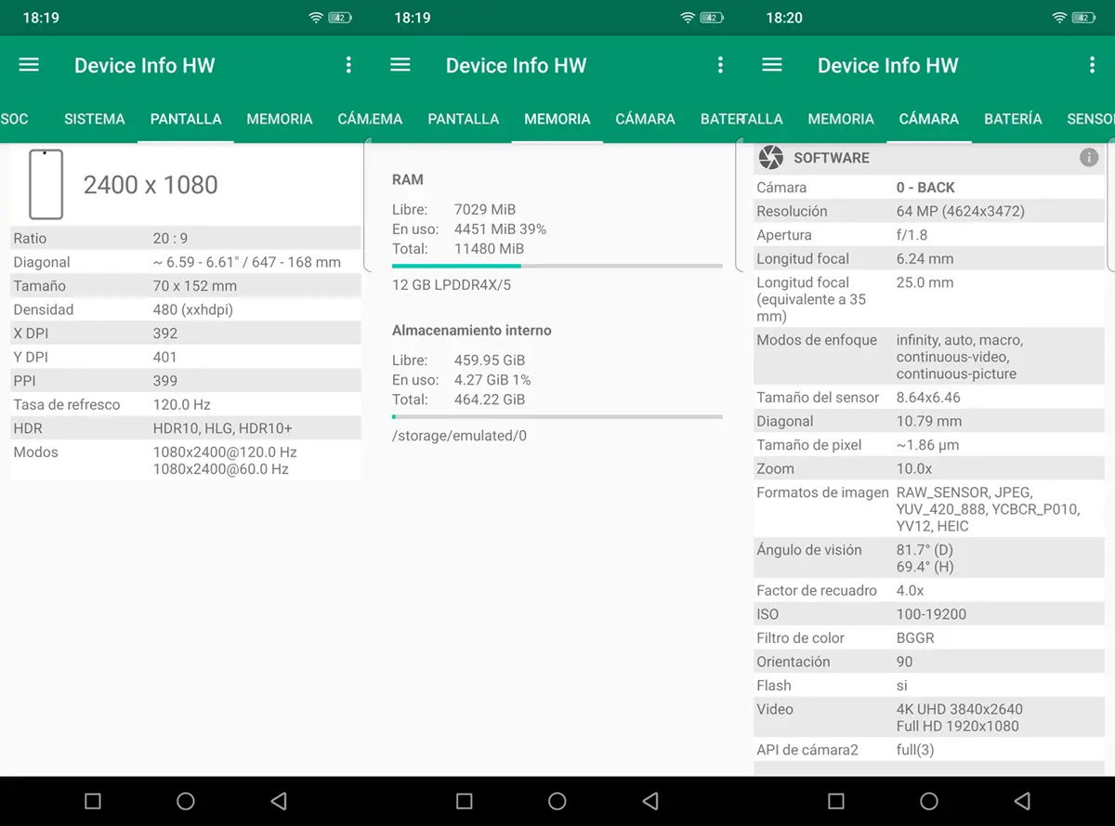Open three-dot overflow menu on Memoria screen

pyautogui.click(x=720, y=65)
